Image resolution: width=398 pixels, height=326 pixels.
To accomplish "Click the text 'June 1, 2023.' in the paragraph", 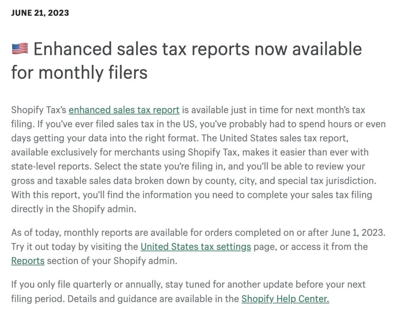I will 358,233.
